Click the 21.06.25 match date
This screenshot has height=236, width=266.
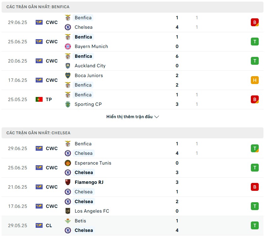pyautogui.click(x=18, y=187)
